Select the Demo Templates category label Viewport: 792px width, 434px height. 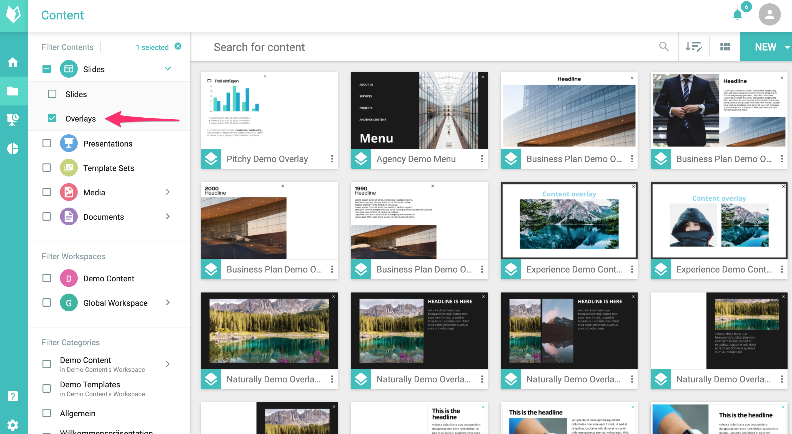[90, 385]
